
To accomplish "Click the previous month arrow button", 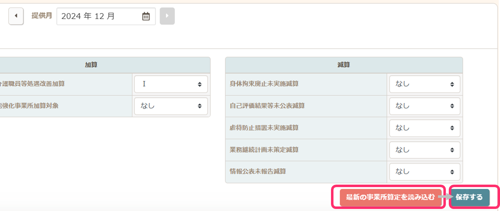I will click(x=16, y=16).
